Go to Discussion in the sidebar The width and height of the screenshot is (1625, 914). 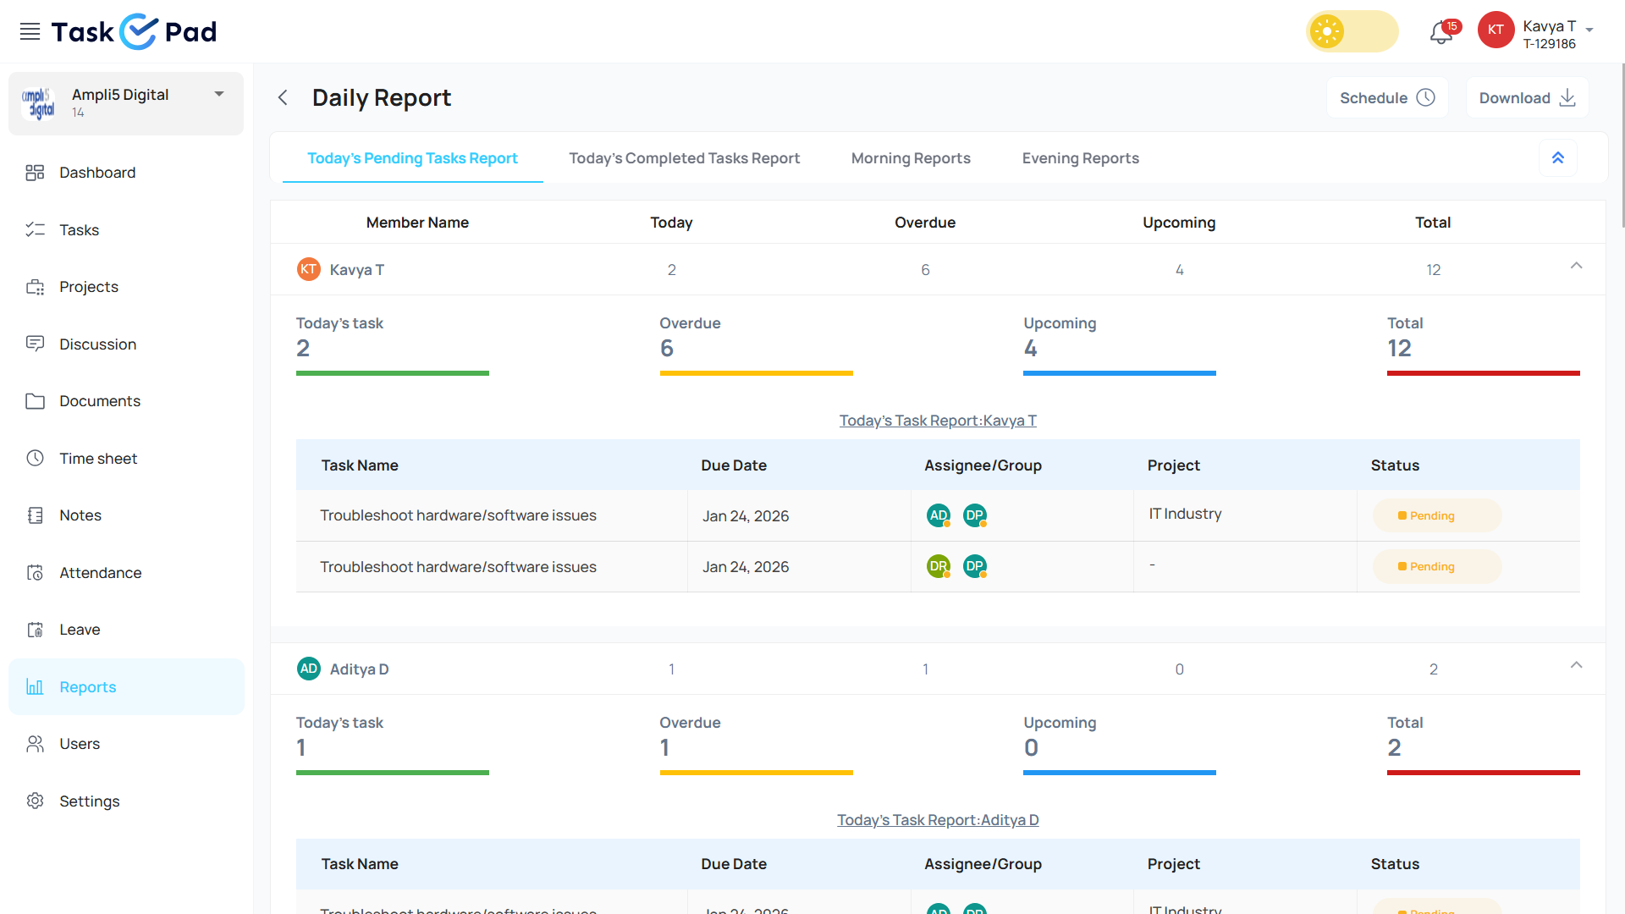coord(97,344)
